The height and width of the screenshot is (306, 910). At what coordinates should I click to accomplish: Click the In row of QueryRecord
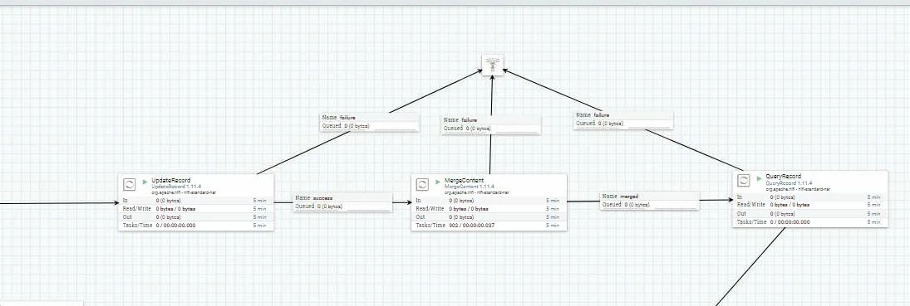[x=810, y=197]
